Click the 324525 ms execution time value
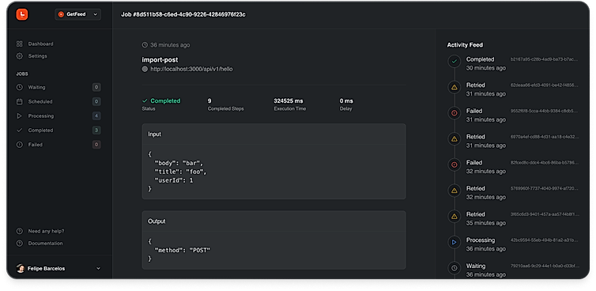Image resolution: width=596 pixels, height=291 pixels. point(289,100)
